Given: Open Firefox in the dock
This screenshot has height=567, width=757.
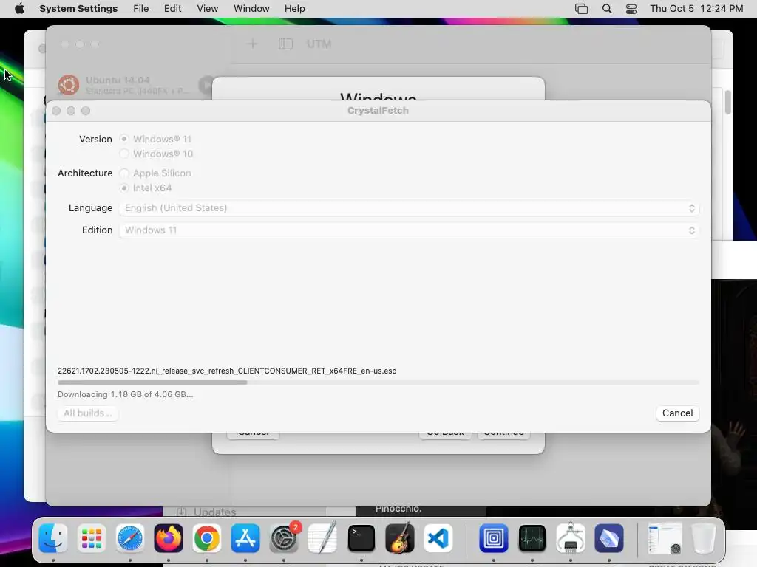Looking at the screenshot, I should tap(168, 538).
